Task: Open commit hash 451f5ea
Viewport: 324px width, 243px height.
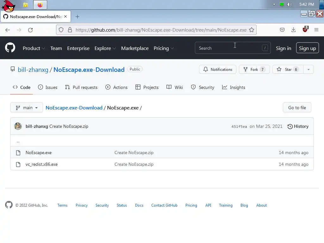Action: tap(239, 127)
